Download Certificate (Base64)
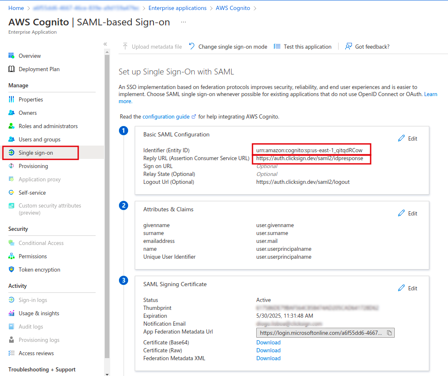 (268, 342)
